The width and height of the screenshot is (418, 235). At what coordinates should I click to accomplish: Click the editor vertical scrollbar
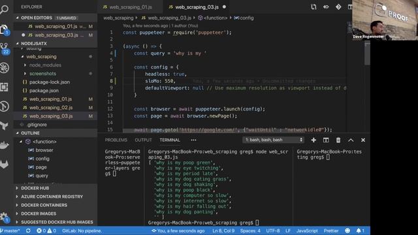[367, 54]
